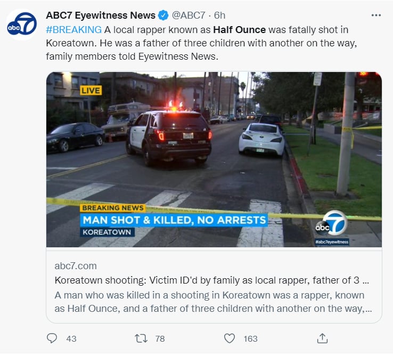Click the ABC7 logo watermark in video
This screenshot has width=393, height=355.
pos(332,224)
